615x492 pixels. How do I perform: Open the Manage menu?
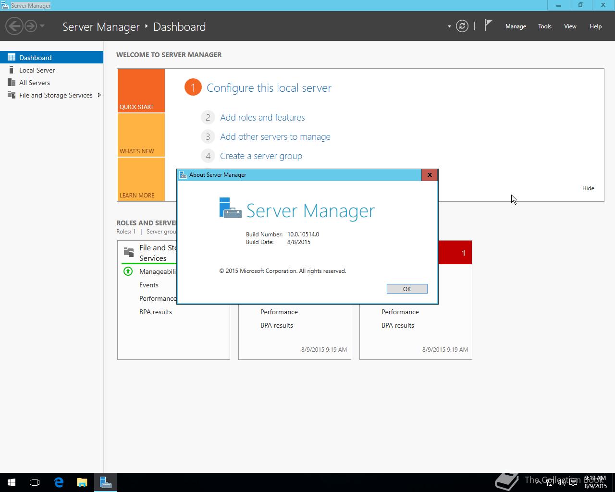coord(516,26)
